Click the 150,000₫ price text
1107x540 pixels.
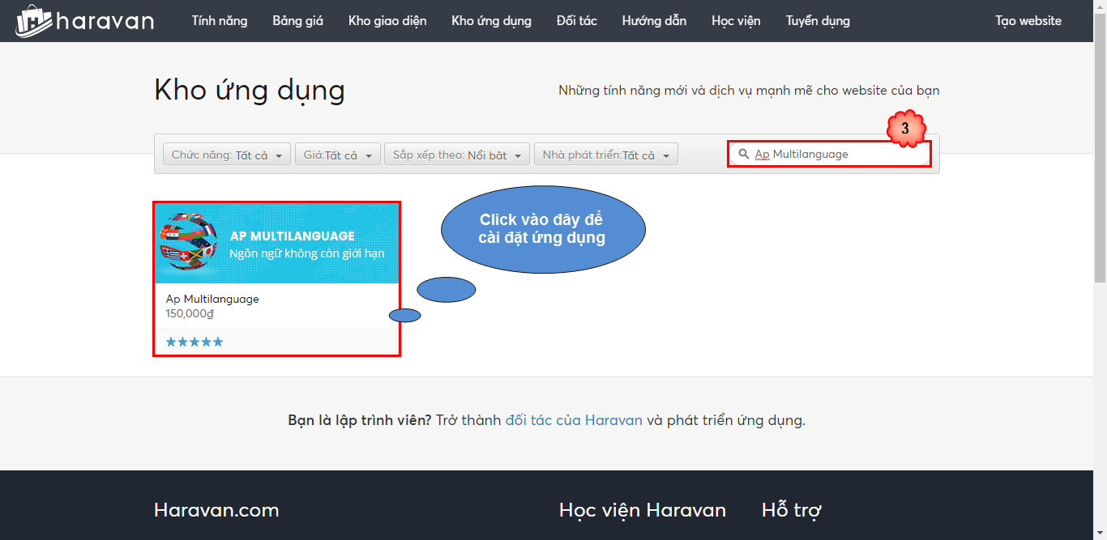point(190,313)
